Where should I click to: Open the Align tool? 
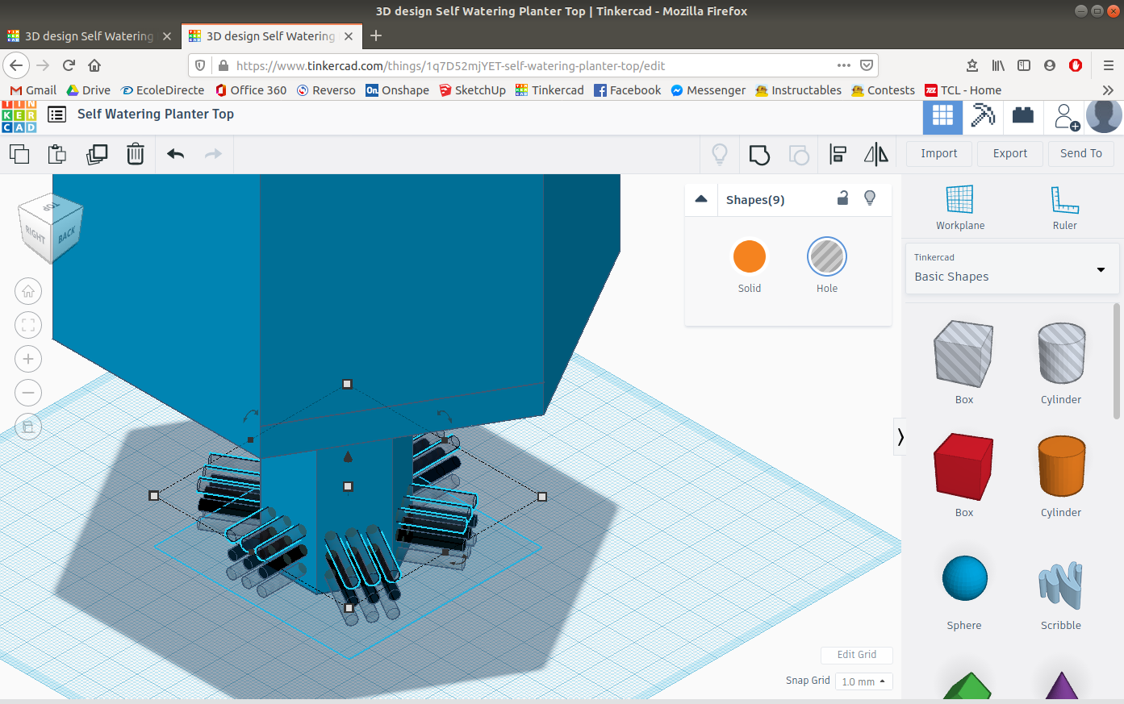(x=838, y=153)
